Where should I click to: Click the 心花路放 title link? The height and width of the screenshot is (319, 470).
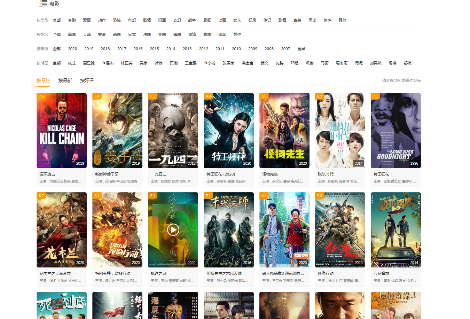point(382,273)
